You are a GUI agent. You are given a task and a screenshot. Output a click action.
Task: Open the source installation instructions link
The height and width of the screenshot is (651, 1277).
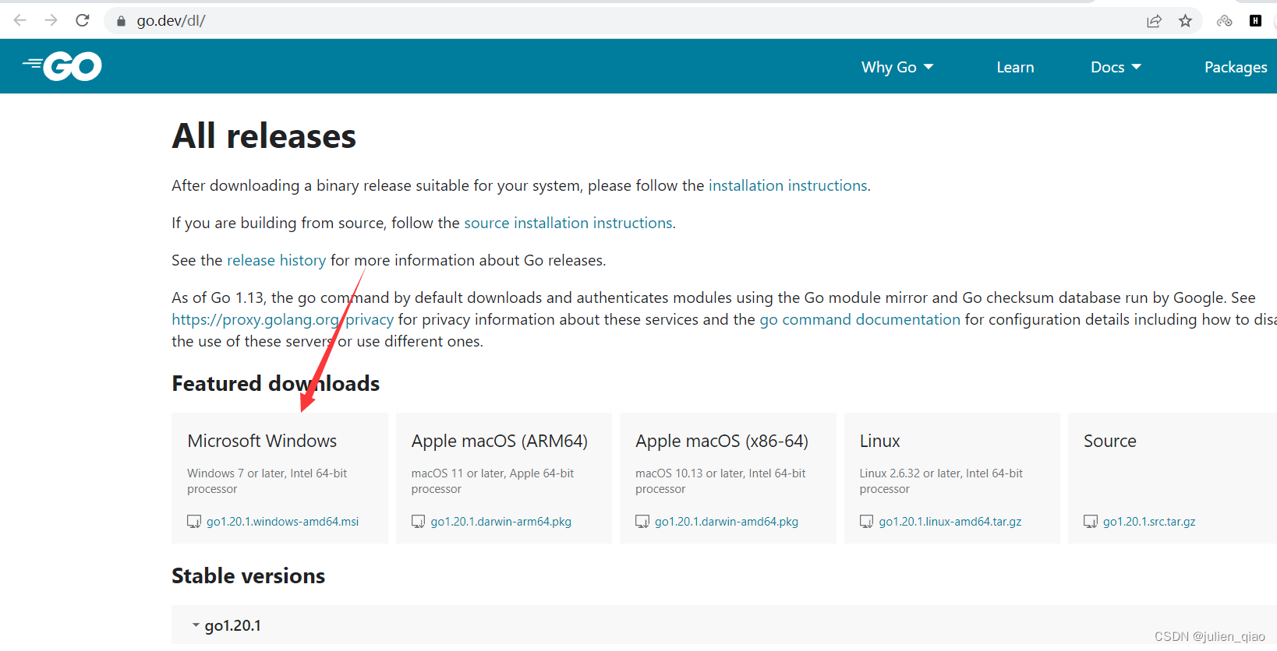point(568,223)
